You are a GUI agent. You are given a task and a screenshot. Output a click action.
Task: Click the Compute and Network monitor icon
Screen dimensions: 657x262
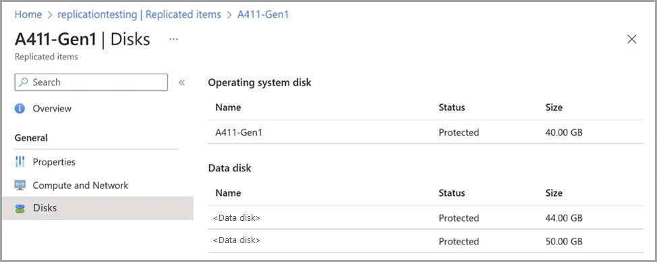[x=20, y=185]
